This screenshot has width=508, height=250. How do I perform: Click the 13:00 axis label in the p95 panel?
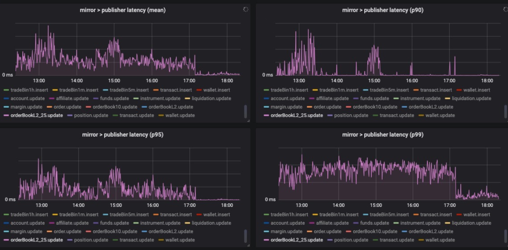pyautogui.click(x=42, y=205)
